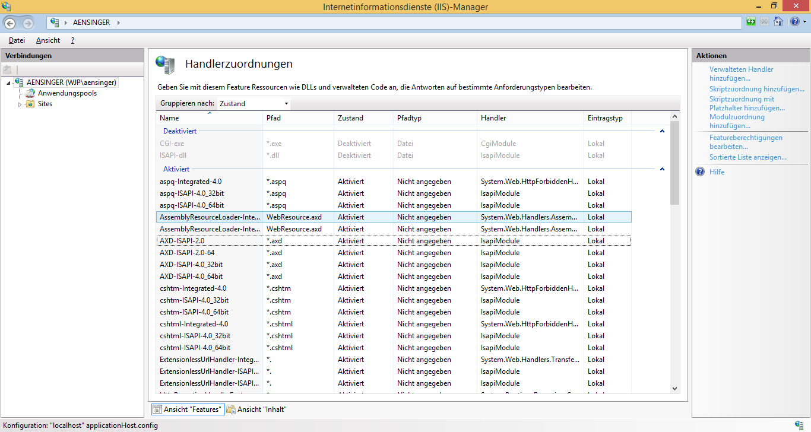Select the ISAPI-dll handler row
The width and height of the screenshot is (811, 432).
tap(394, 155)
